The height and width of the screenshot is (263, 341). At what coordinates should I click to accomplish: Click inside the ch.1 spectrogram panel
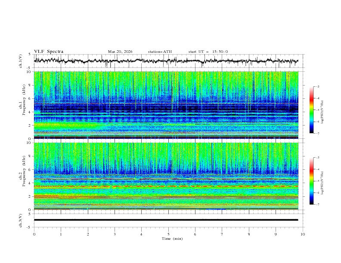pyautogui.click(x=166, y=105)
